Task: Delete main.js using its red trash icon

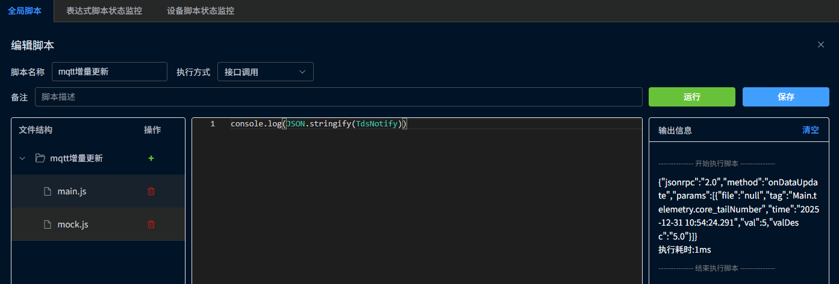Action: coord(151,191)
